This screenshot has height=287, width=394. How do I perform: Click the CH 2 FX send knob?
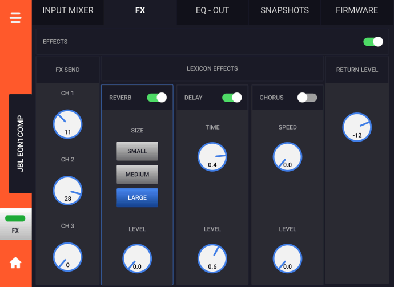[x=67, y=191]
